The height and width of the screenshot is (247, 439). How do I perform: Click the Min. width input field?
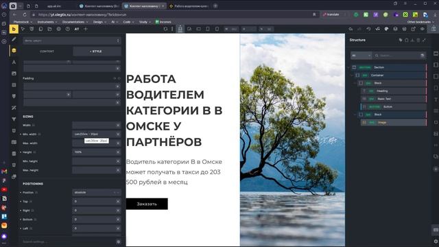coord(97,134)
